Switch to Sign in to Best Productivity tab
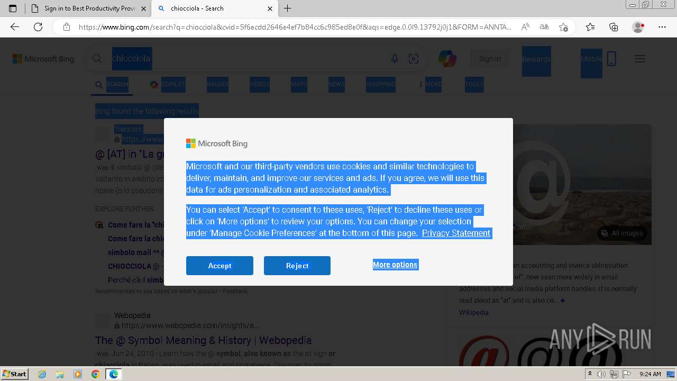The width and height of the screenshot is (677, 381). point(88,8)
